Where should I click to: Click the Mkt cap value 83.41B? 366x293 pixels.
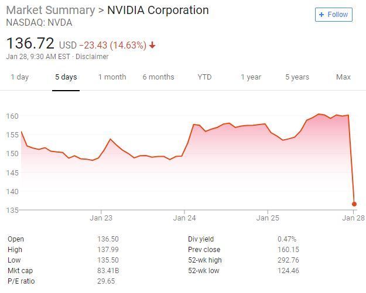pyautogui.click(x=108, y=271)
